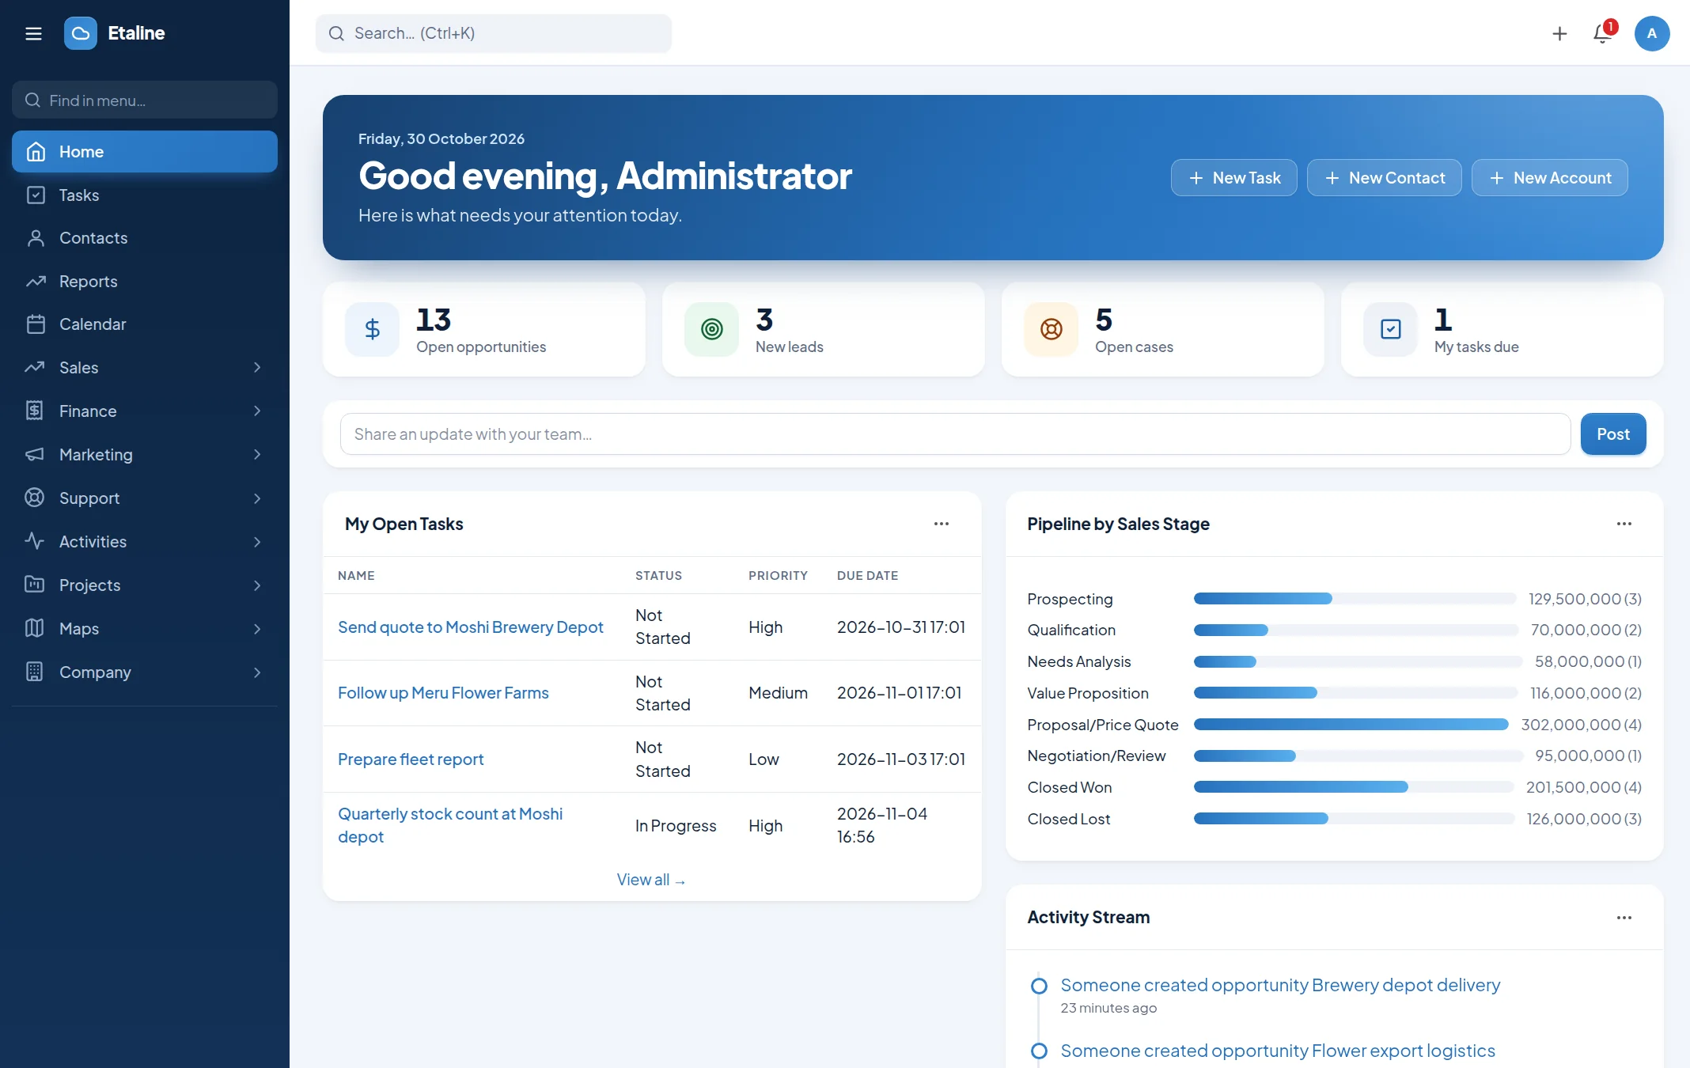Open the View all tasks link
Viewport: 1690px width, 1068px height.
pyautogui.click(x=652, y=880)
